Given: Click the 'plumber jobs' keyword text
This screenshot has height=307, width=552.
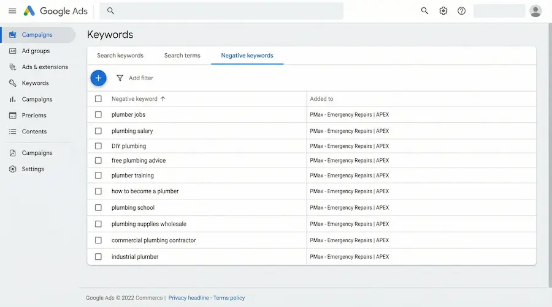Looking at the screenshot, I should [128, 115].
